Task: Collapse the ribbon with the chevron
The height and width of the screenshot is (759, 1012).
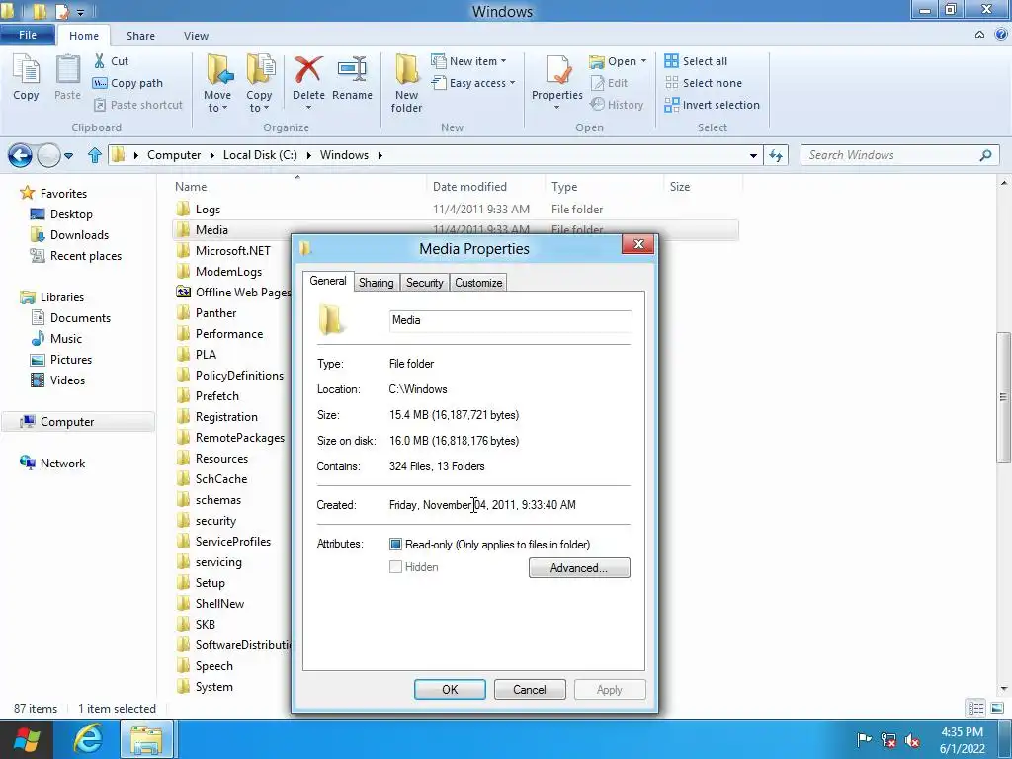Action: pos(979,35)
